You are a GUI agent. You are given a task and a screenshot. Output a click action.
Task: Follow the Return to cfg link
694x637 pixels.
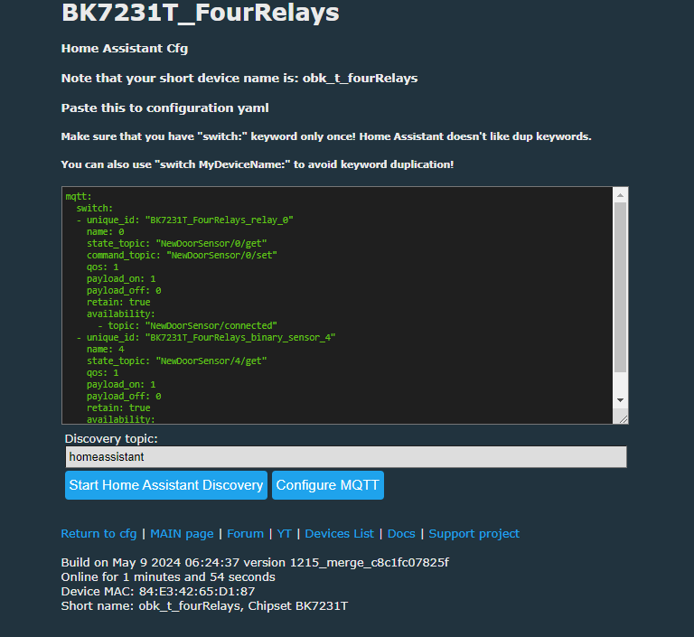(98, 533)
